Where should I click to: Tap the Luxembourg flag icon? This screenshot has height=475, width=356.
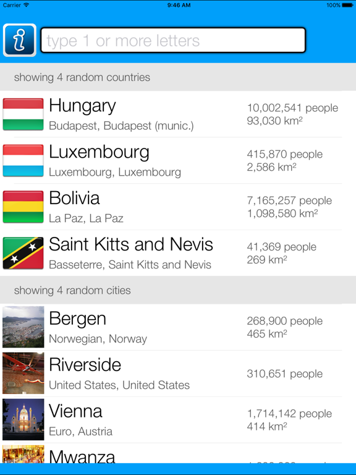click(23, 161)
